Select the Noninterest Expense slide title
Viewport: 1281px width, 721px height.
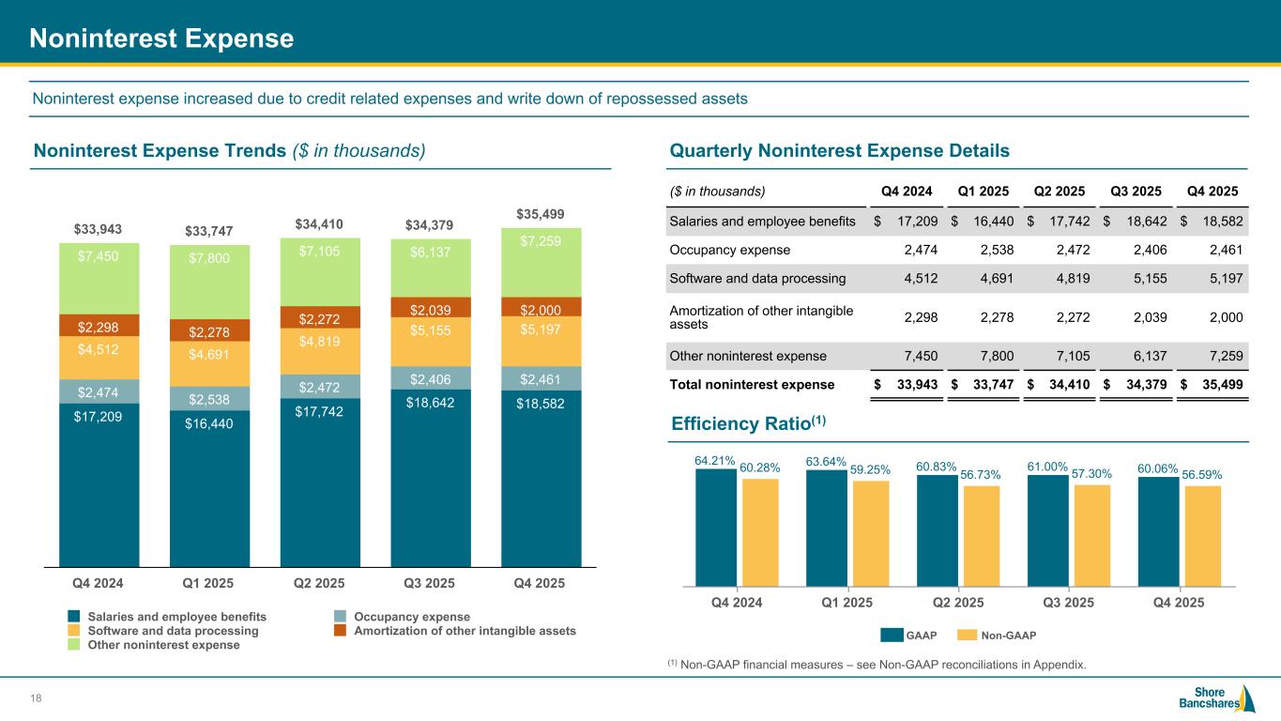[161, 38]
